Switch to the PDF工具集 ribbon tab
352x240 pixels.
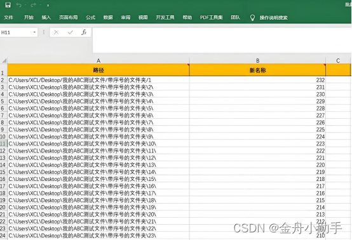(211, 18)
